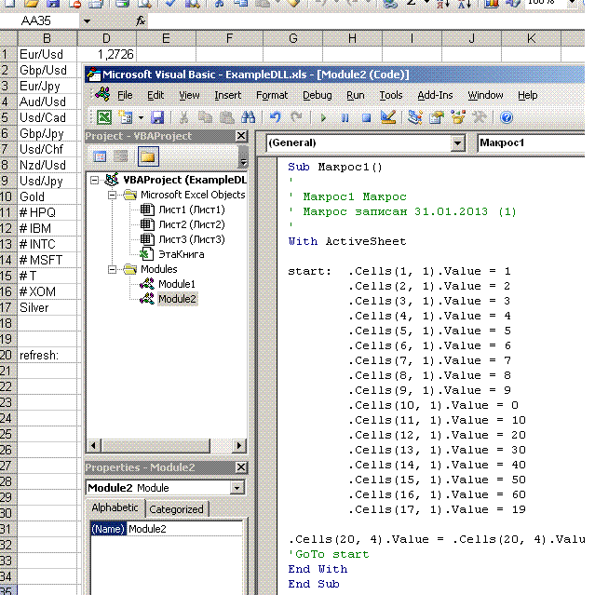Click the Break pause icon
The height and width of the screenshot is (595, 595).
(x=345, y=118)
